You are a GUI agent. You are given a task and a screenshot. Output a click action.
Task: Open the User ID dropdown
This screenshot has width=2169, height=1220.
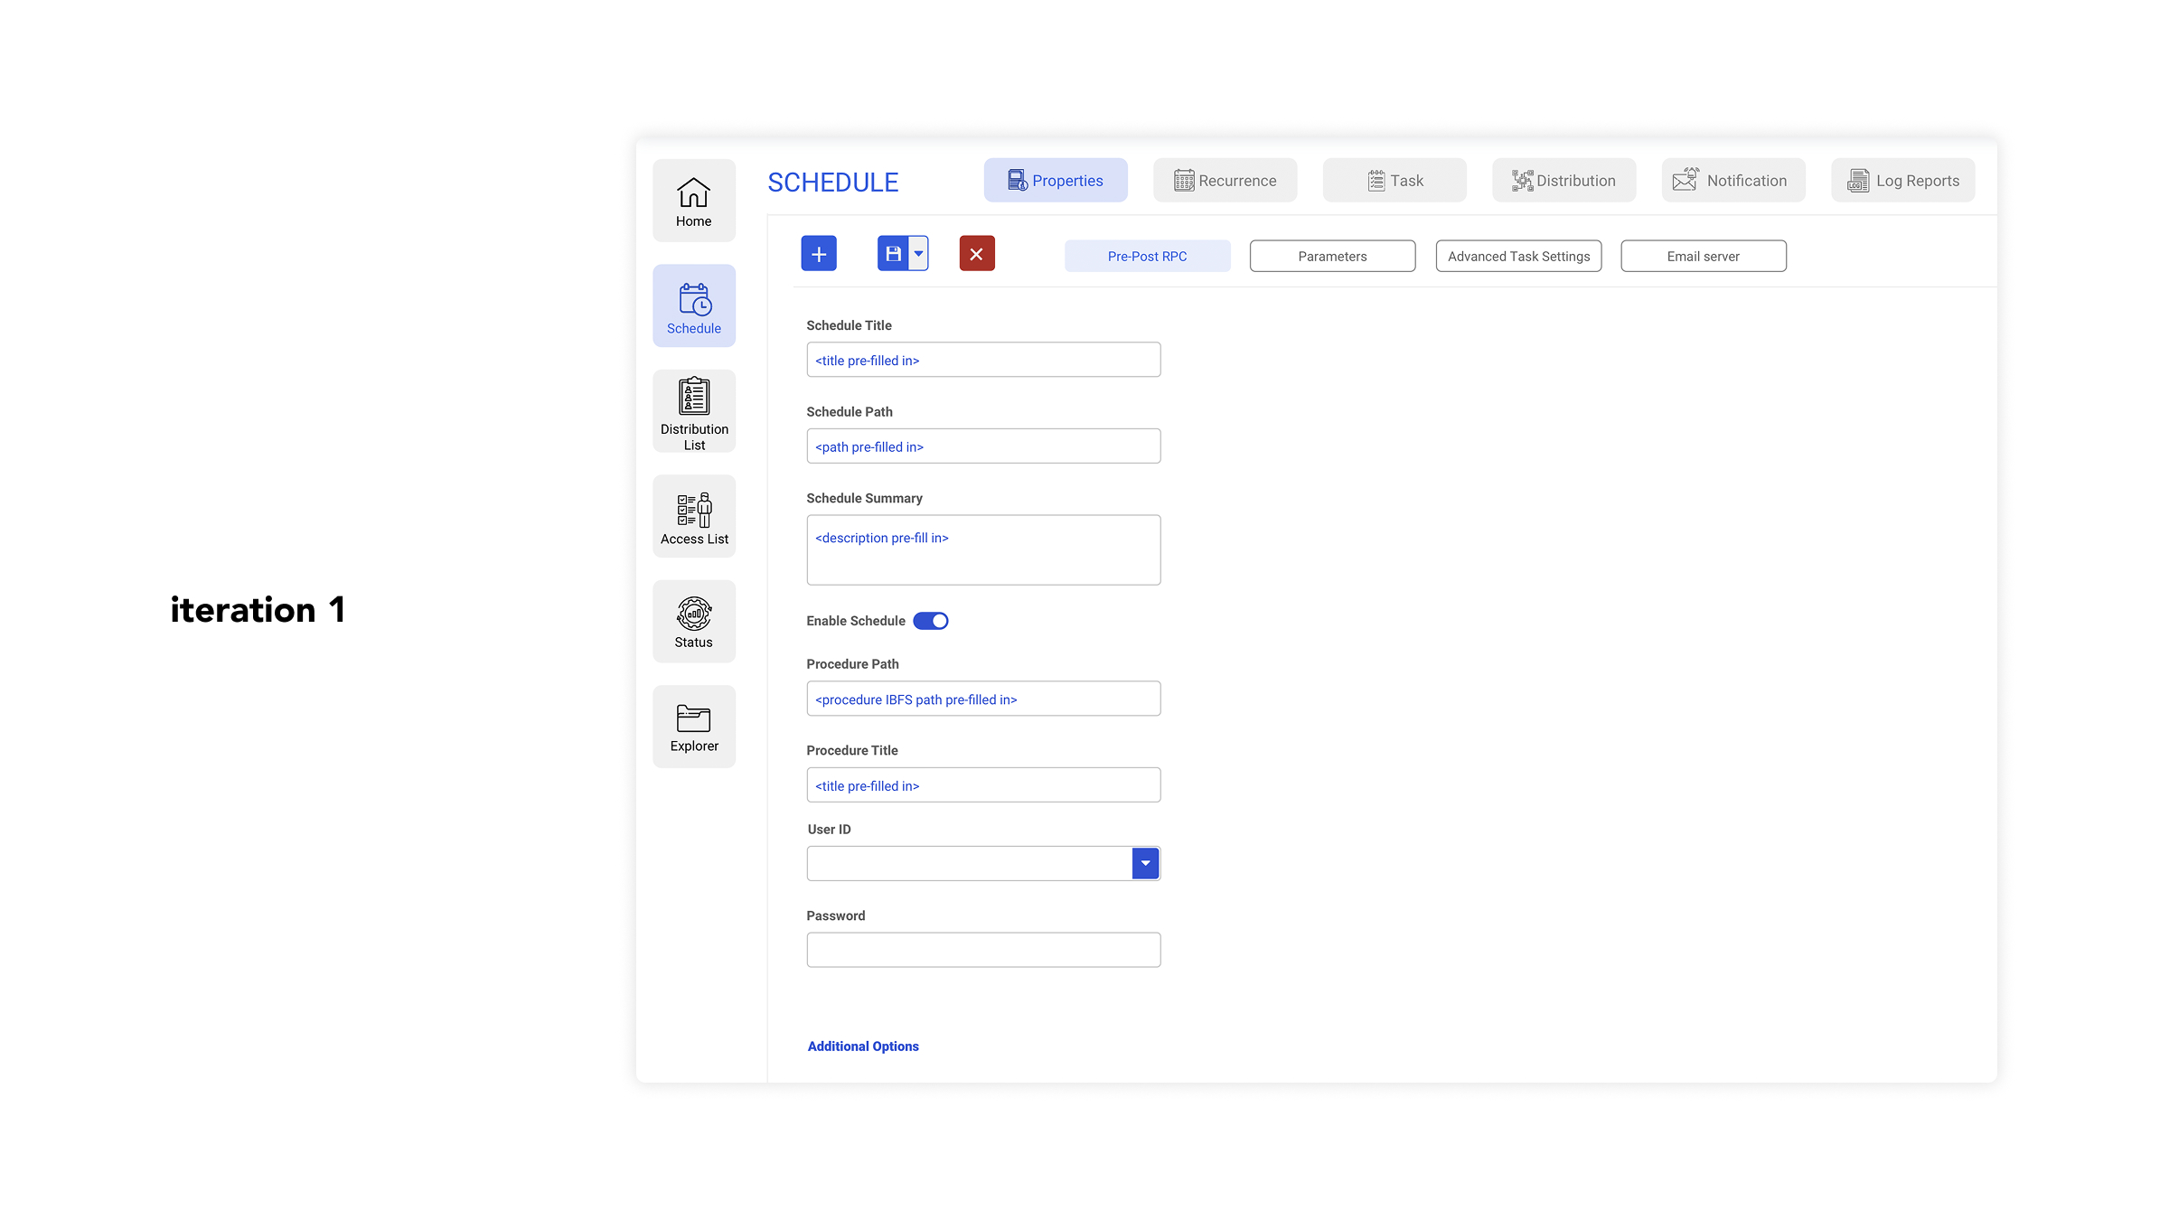tap(1144, 863)
